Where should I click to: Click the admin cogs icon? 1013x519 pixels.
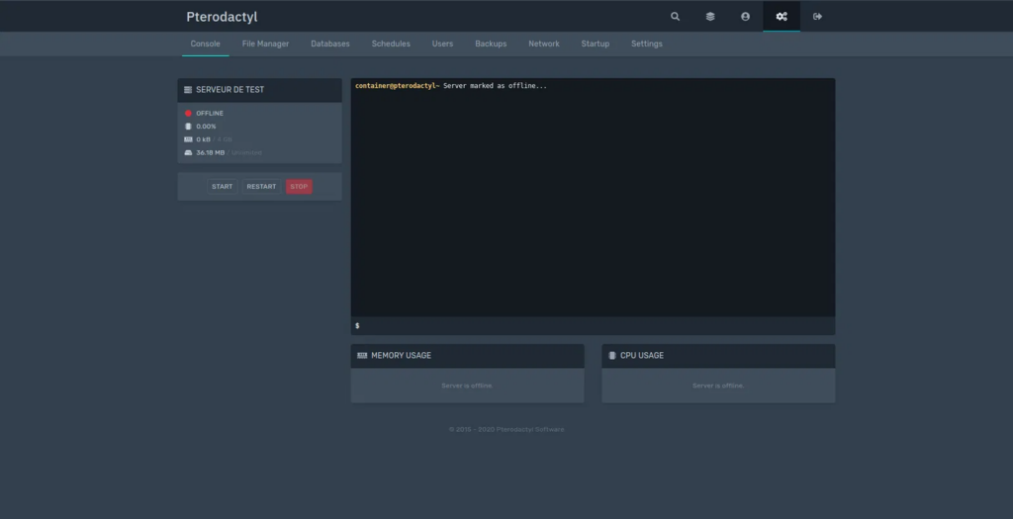(x=782, y=17)
